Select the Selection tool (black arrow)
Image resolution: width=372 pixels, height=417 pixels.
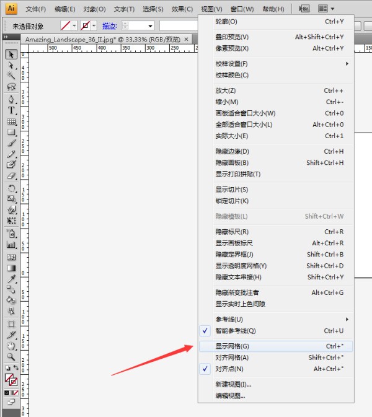11,55
